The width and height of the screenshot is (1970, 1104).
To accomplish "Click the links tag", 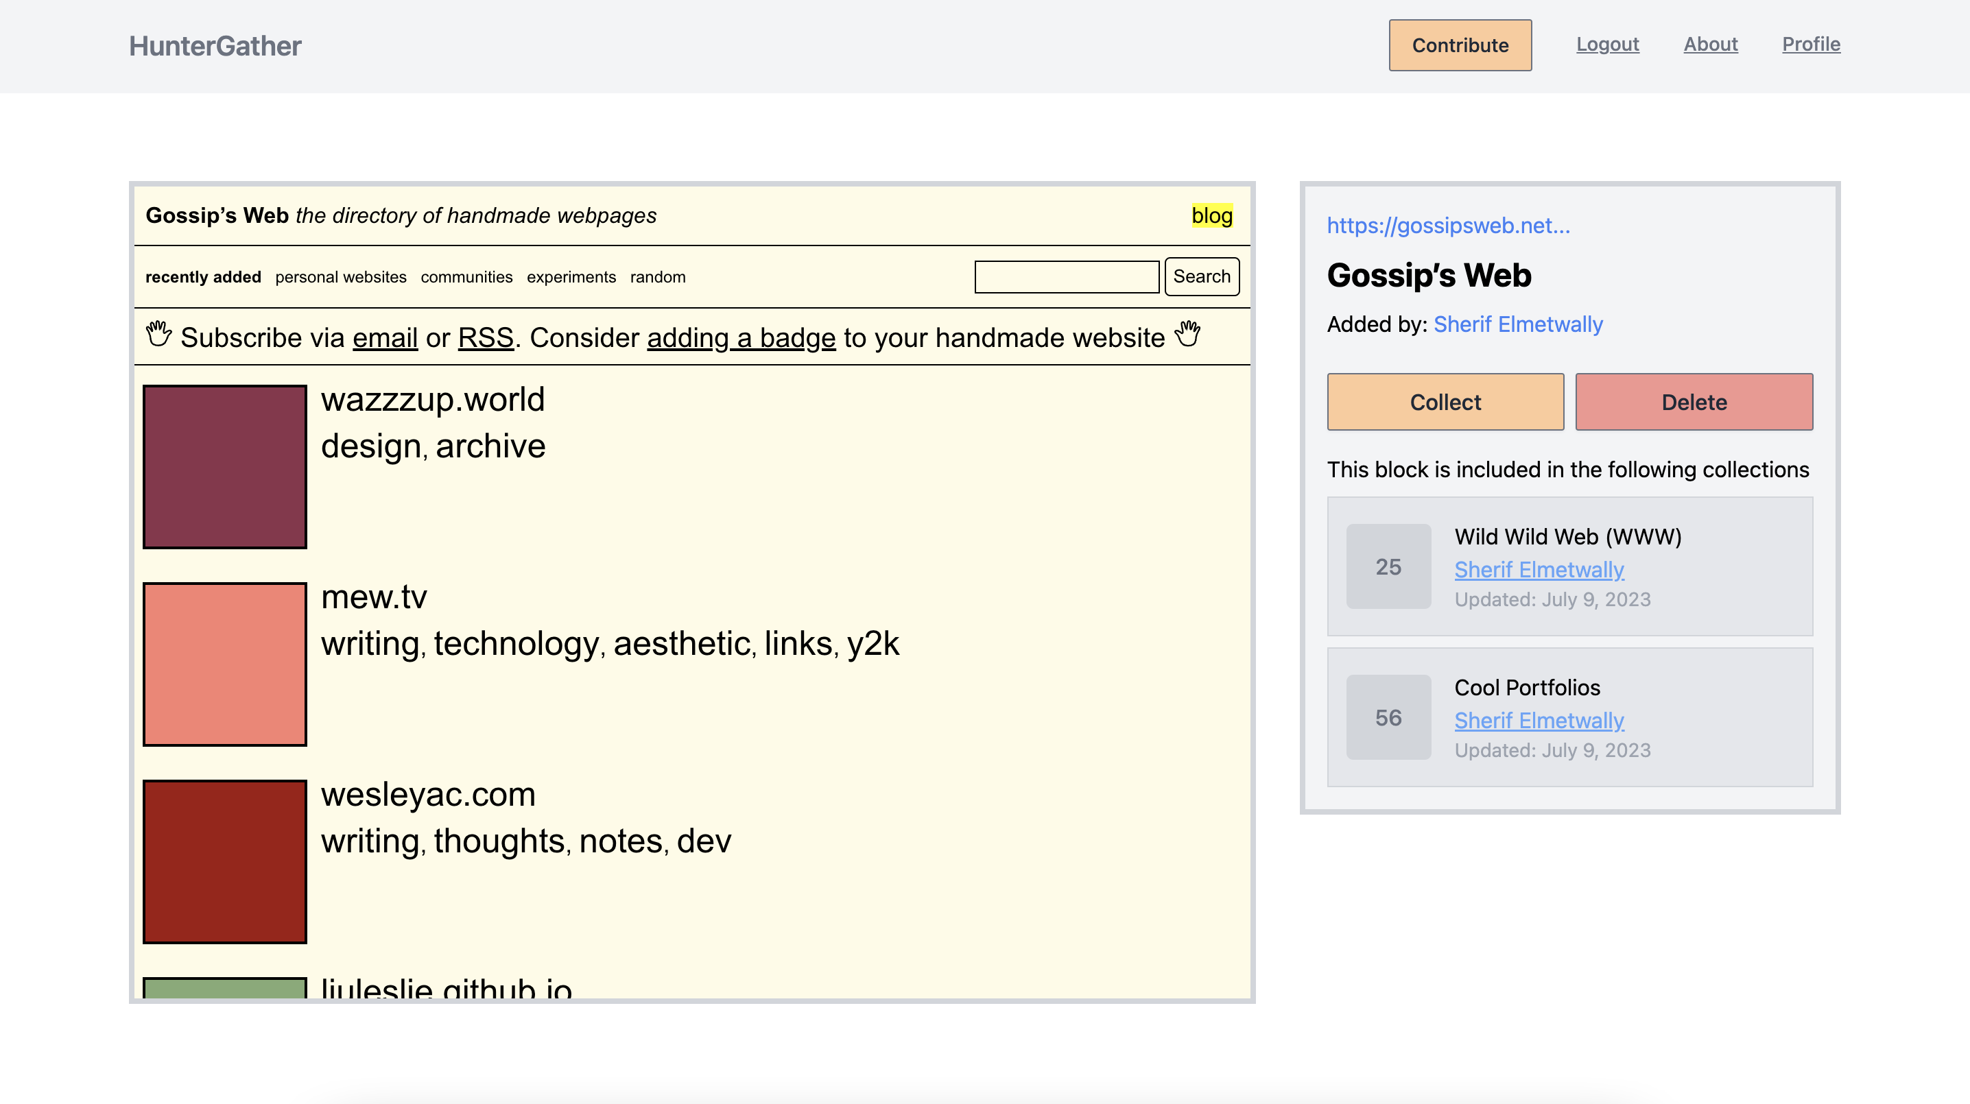I will coord(798,644).
